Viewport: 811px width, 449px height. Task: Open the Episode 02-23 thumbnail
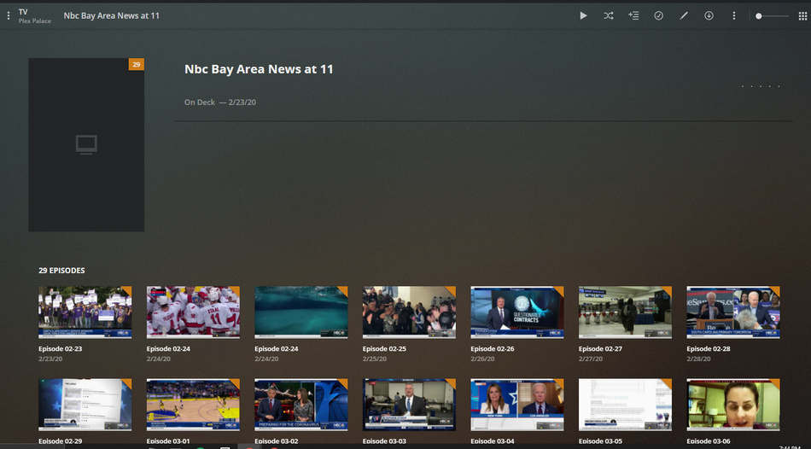[85, 312]
